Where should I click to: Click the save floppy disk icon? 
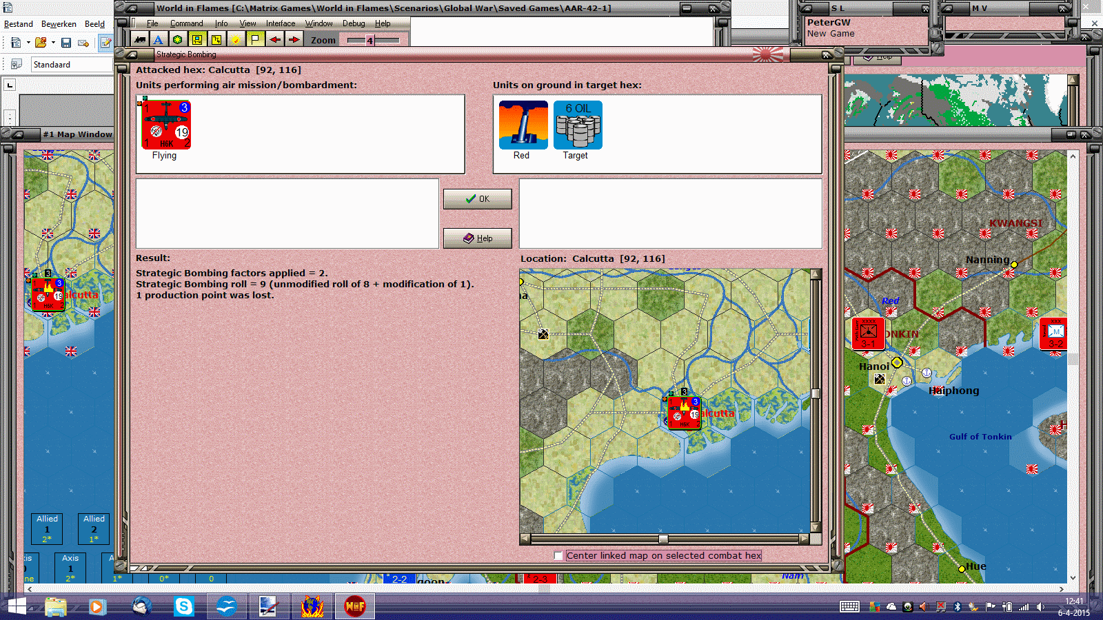click(66, 43)
